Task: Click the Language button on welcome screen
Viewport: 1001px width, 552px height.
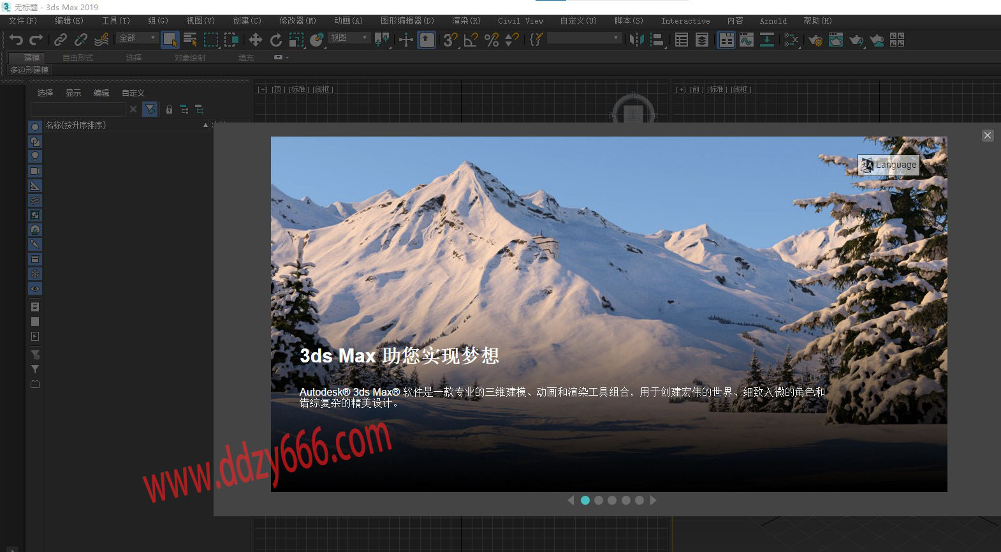Action: tap(888, 165)
